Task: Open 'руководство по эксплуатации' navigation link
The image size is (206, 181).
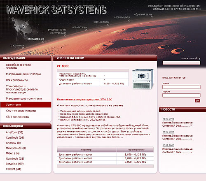Action: [x=57, y=31]
